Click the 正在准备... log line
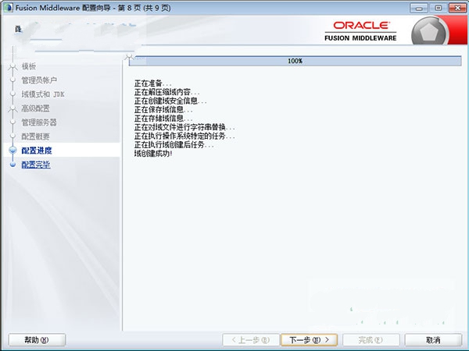Image resolution: width=469 pixels, height=351 pixels. click(x=153, y=83)
